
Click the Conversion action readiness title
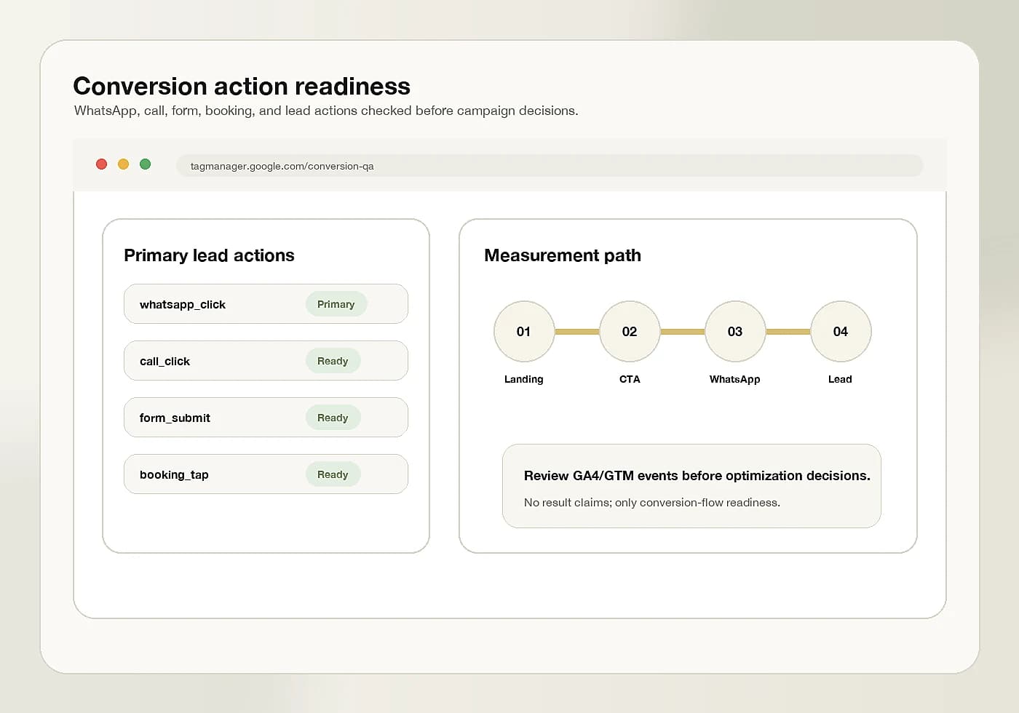coord(242,87)
